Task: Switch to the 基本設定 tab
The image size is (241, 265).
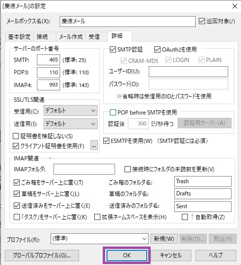Action: 19,36
